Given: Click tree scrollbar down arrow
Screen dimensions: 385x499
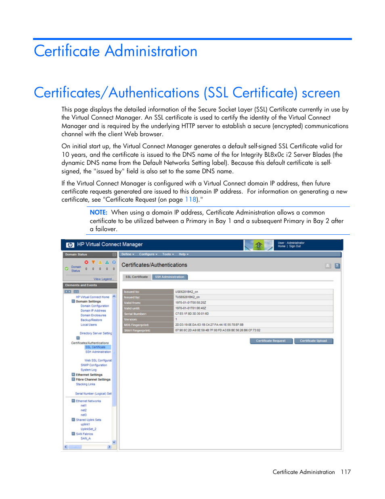Looking at the screenshot, I should pyautogui.click(x=114, y=442).
